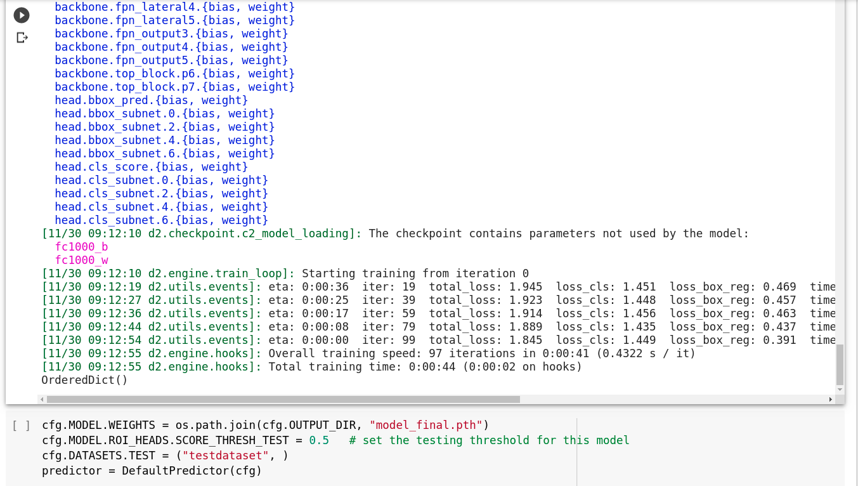Click the head.cls_score.{bias, weight} output line
Image resolution: width=858 pixels, height=486 pixels.
[152, 166]
